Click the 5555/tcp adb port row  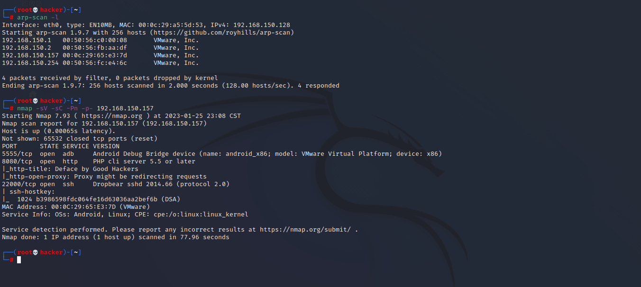(222, 154)
